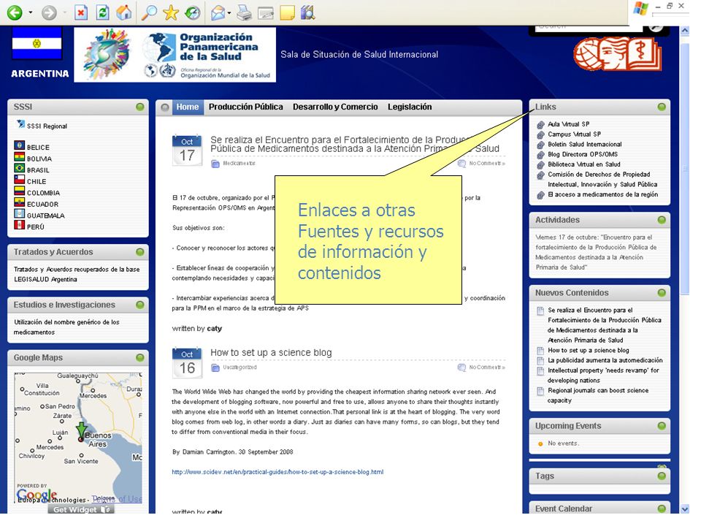The height and width of the screenshot is (526, 701).
Task: Select BELICE country link
Action: point(38,147)
